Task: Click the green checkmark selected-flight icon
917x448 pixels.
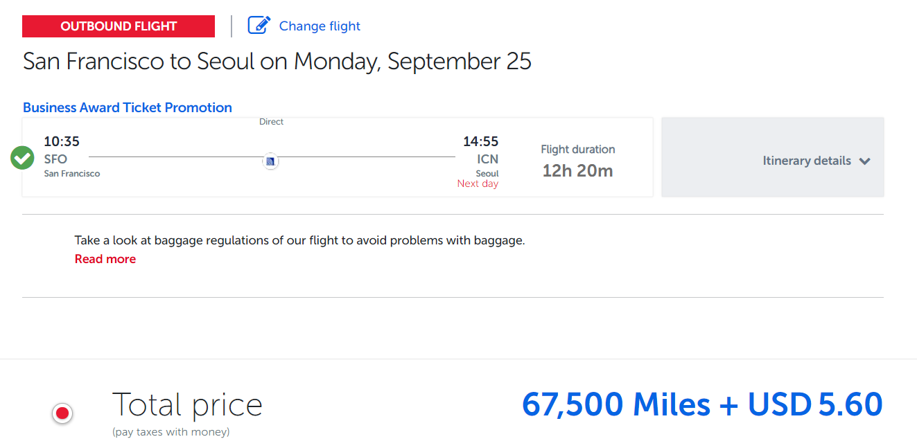Action: 22,158
